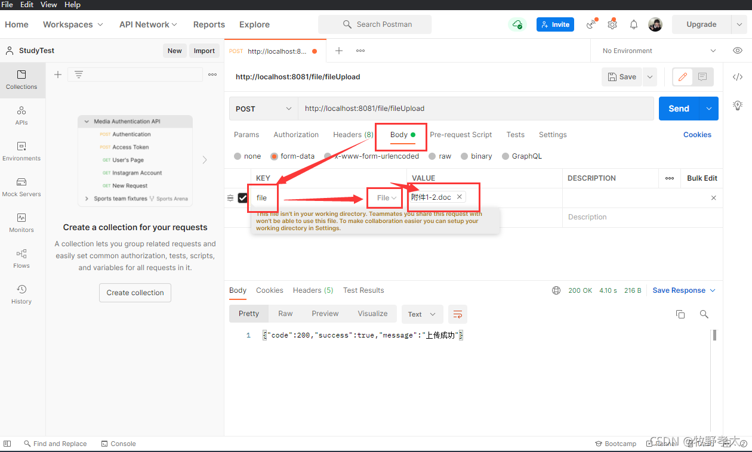
Task: Open History in the sidebar
Action: [21, 295]
